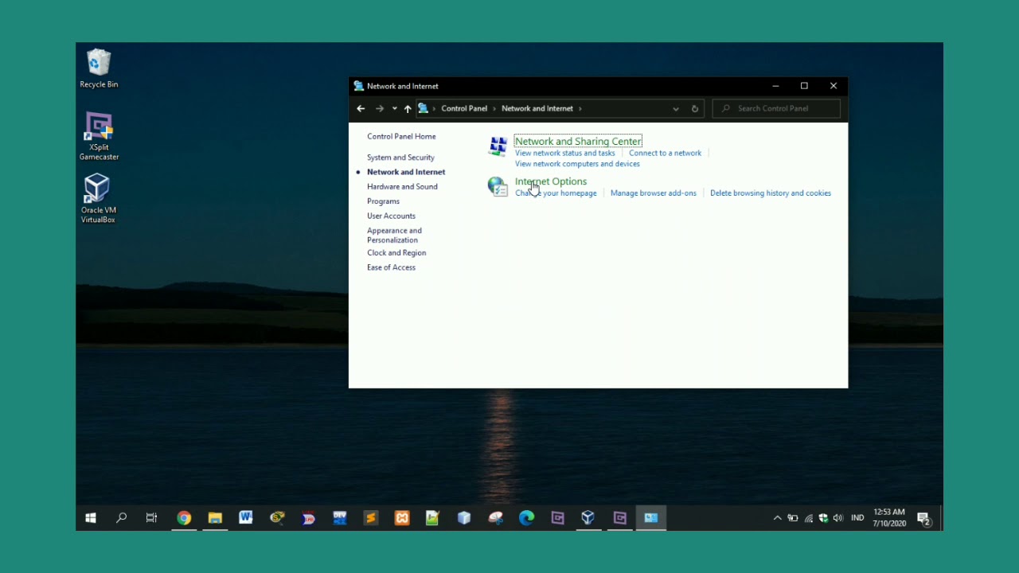
Task: Click View network computers and devices
Action: [x=577, y=164]
